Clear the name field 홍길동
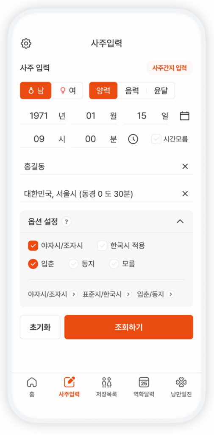 tap(185, 167)
